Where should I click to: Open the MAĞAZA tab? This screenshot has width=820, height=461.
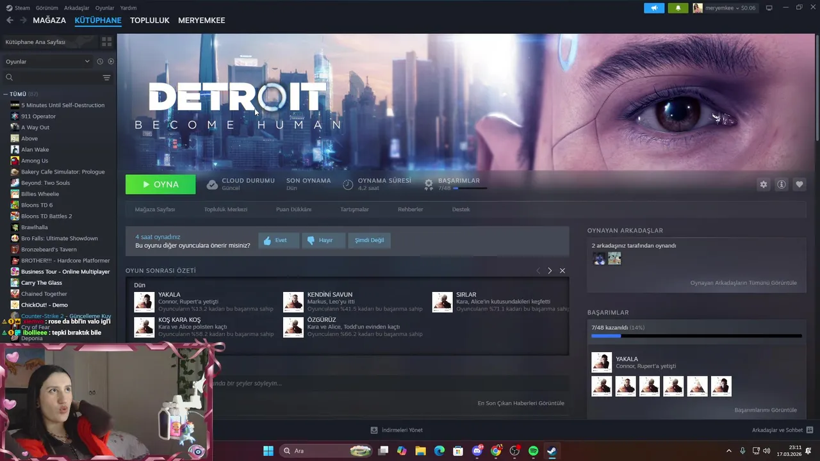pos(49,20)
